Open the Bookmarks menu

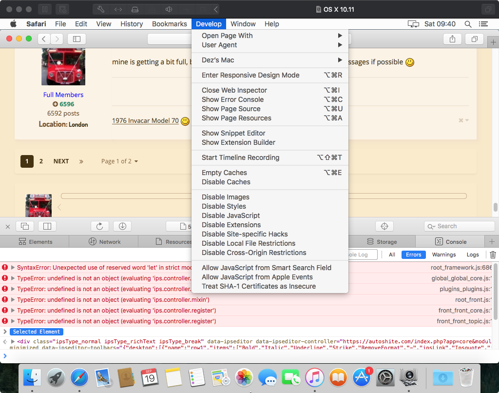[x=169, y=24]
